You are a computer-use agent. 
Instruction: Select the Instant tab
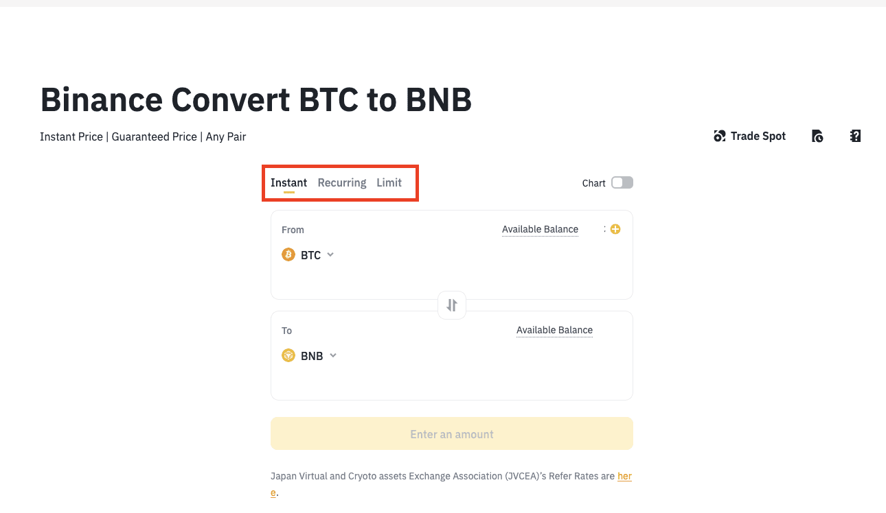pyautogui.click(x=288, y=182)
